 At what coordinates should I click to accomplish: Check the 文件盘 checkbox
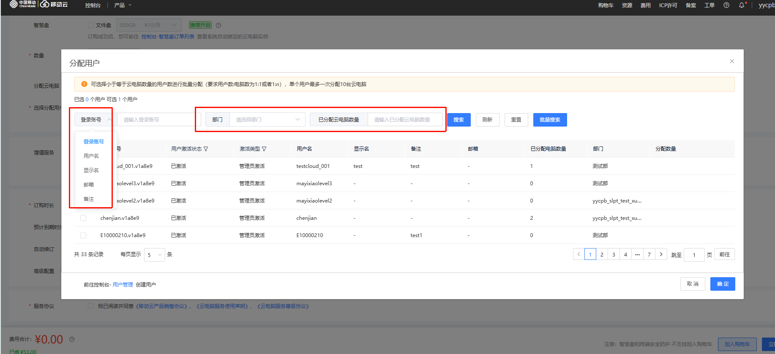pos(90,25)
